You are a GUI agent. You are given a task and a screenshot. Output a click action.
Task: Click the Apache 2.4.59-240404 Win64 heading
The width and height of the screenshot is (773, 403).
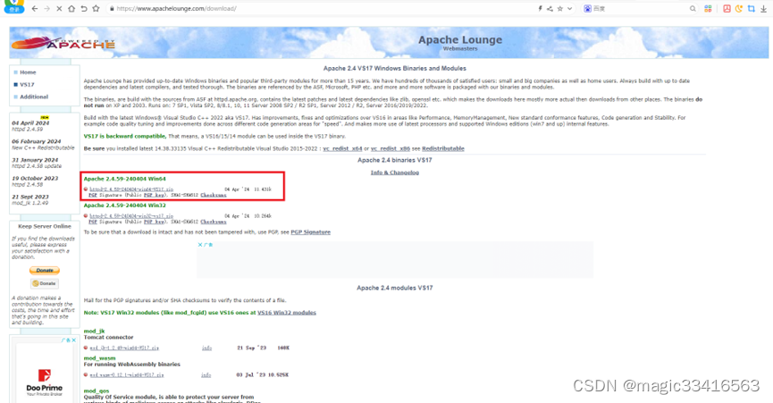125,179
